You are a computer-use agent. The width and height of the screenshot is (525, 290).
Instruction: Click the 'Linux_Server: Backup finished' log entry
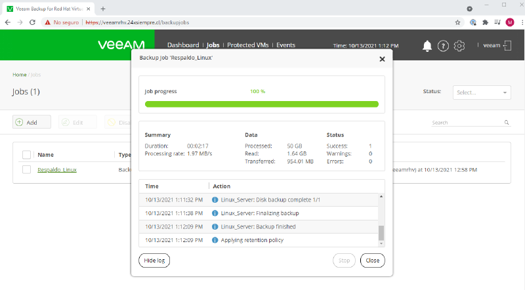pyautogui.click(x=258, y=227)
